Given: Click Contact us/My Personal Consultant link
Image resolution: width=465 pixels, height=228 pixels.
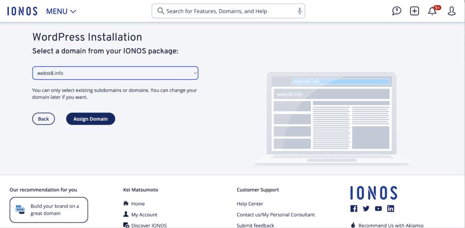Looking at the screenshot, I should point(276,215).
